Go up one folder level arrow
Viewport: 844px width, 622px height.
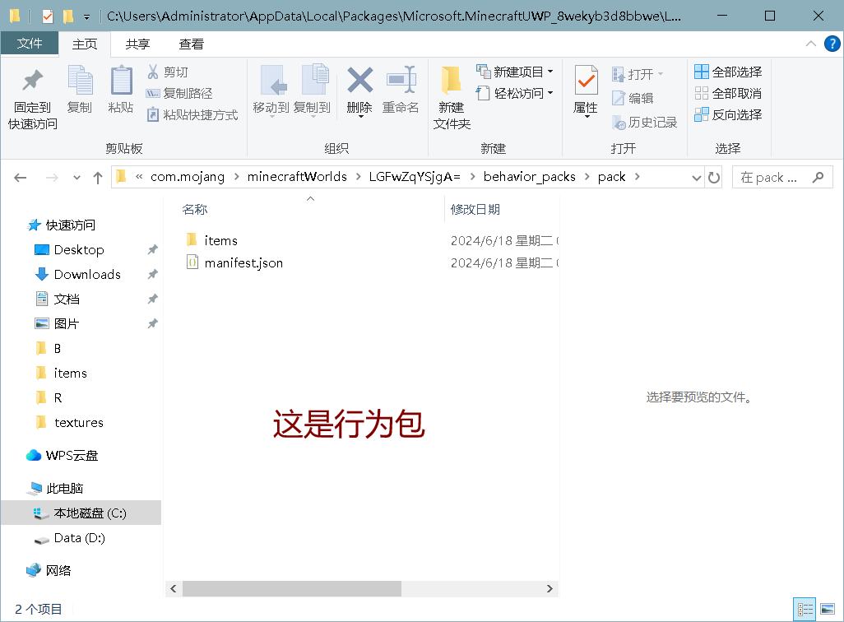point(97,177)
